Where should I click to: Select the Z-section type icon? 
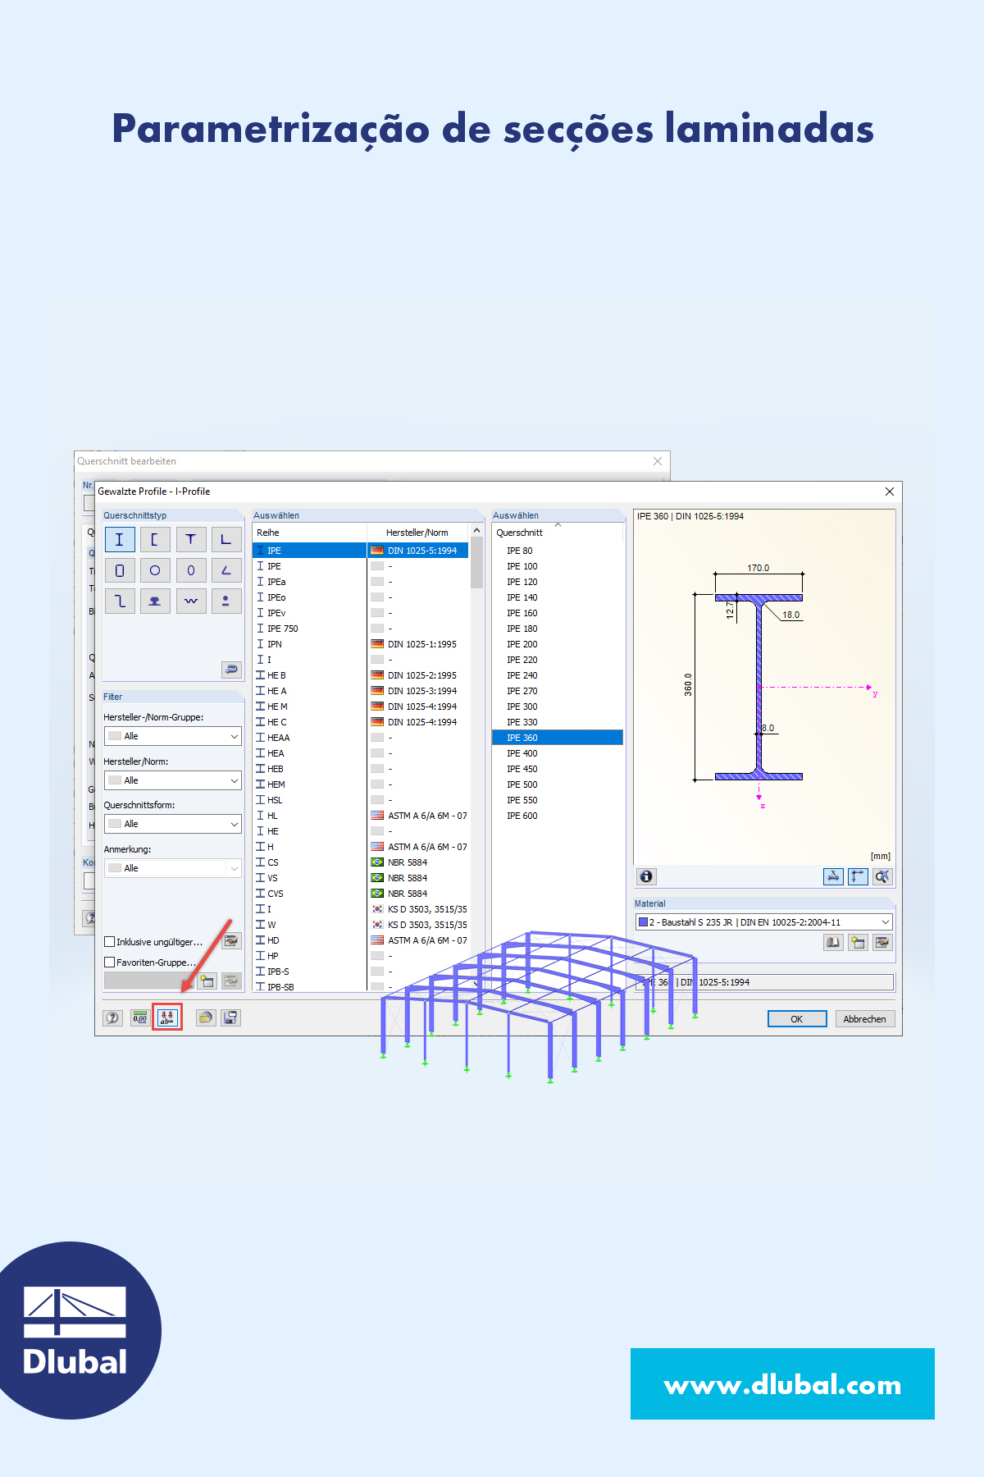120,601
